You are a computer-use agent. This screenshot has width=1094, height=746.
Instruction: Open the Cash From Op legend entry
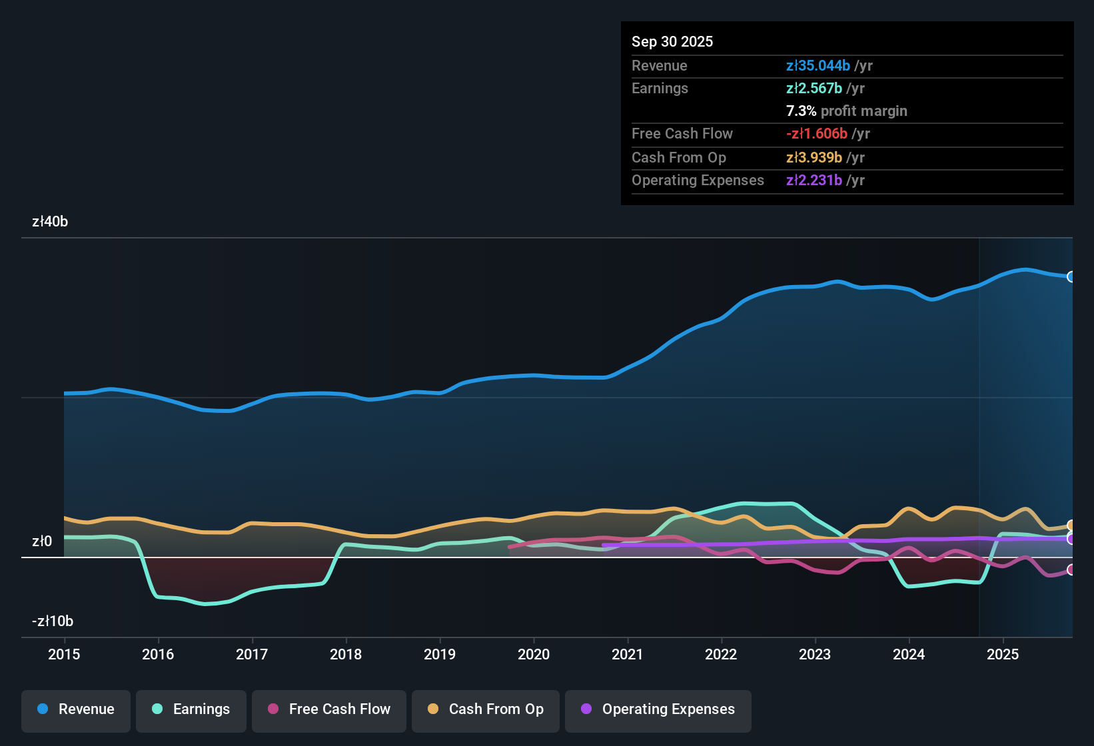[485, 710]
